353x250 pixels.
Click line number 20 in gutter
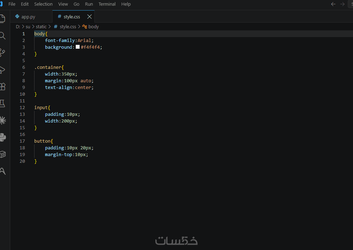click(22, 161)
